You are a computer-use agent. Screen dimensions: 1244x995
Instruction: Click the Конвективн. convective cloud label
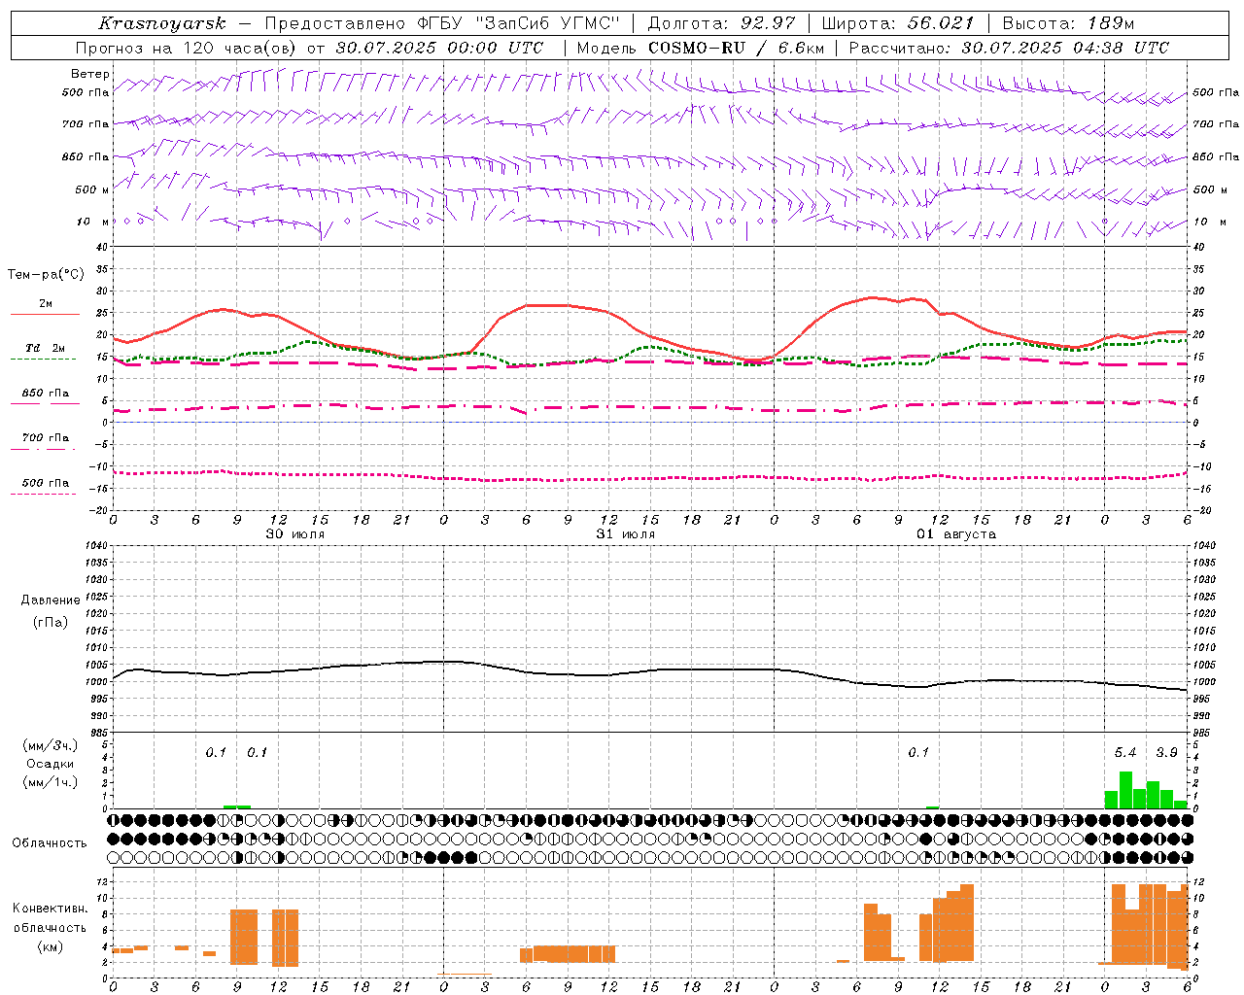coord(50,909)
